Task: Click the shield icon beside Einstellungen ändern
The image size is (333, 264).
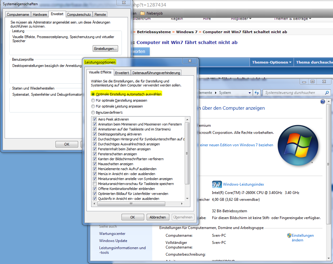Action: click(289, 235)
